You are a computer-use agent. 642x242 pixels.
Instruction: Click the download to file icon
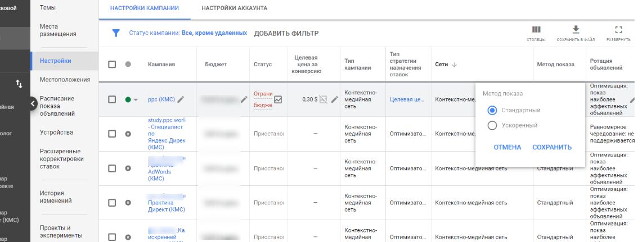576,30
